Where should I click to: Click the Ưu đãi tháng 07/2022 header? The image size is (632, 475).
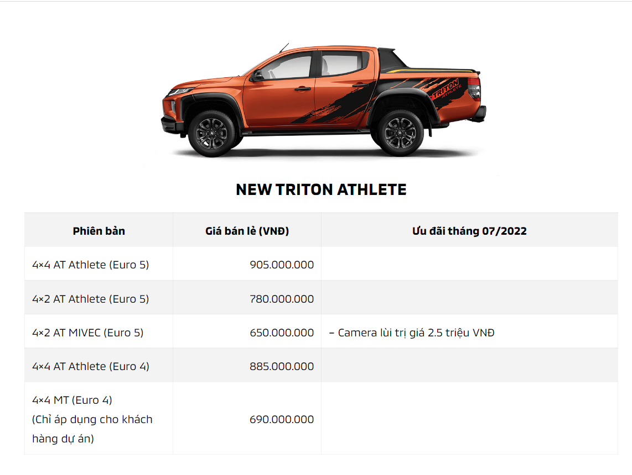(x=469, y=231)
